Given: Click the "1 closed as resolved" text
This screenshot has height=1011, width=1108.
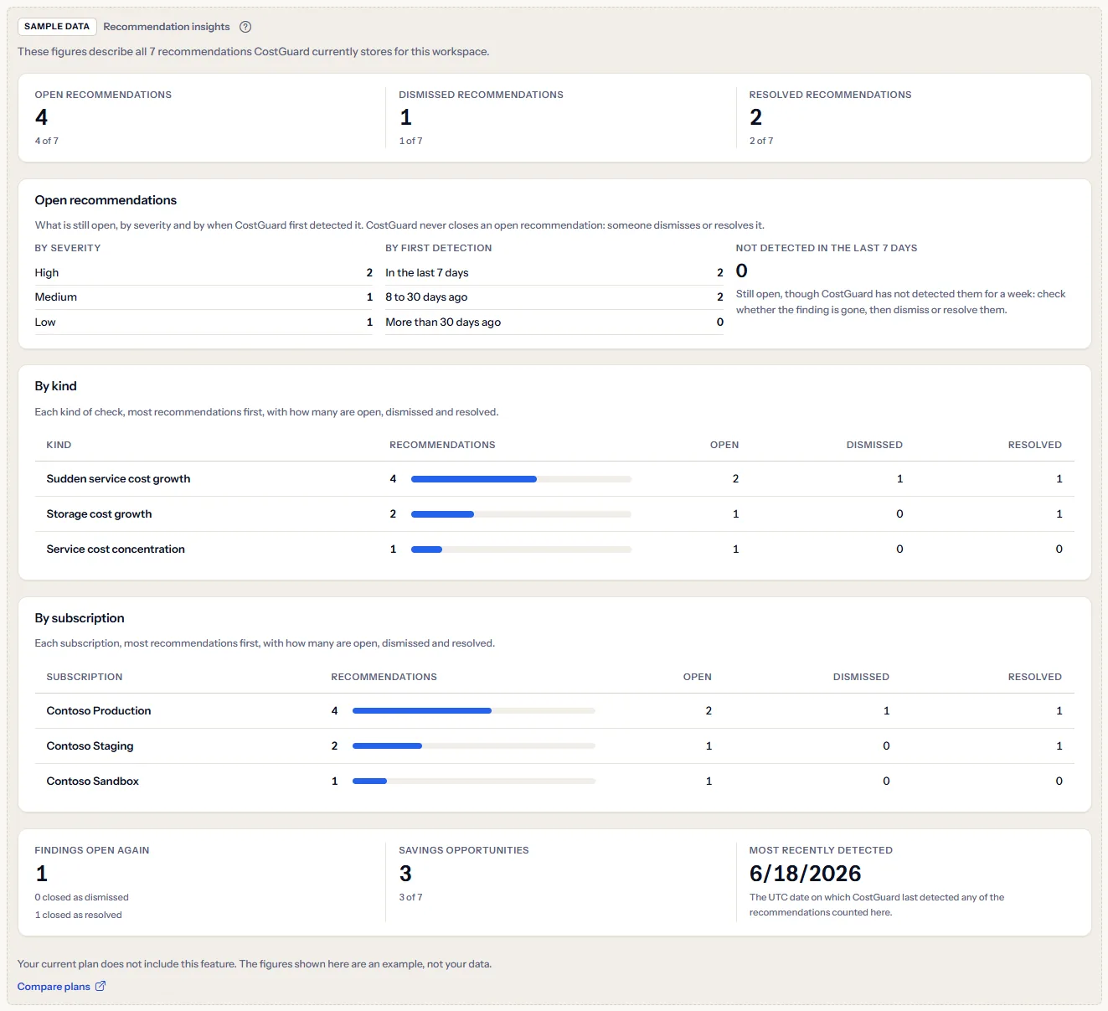Looking at the screenshot, I should point(79,915).
